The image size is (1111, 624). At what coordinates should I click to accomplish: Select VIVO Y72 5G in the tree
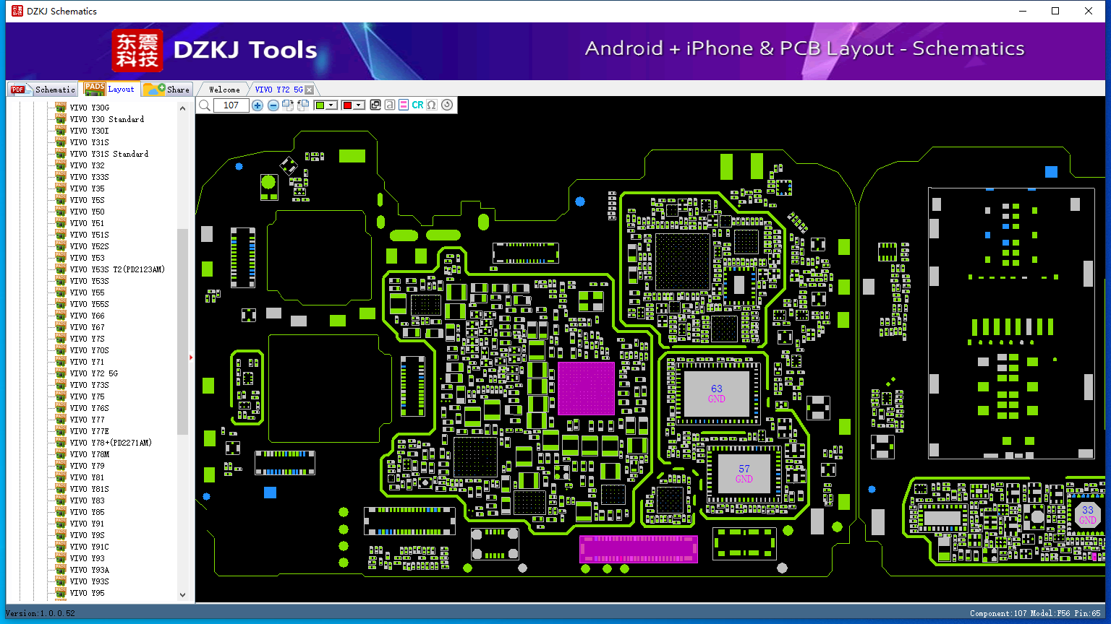pos(94,373)
